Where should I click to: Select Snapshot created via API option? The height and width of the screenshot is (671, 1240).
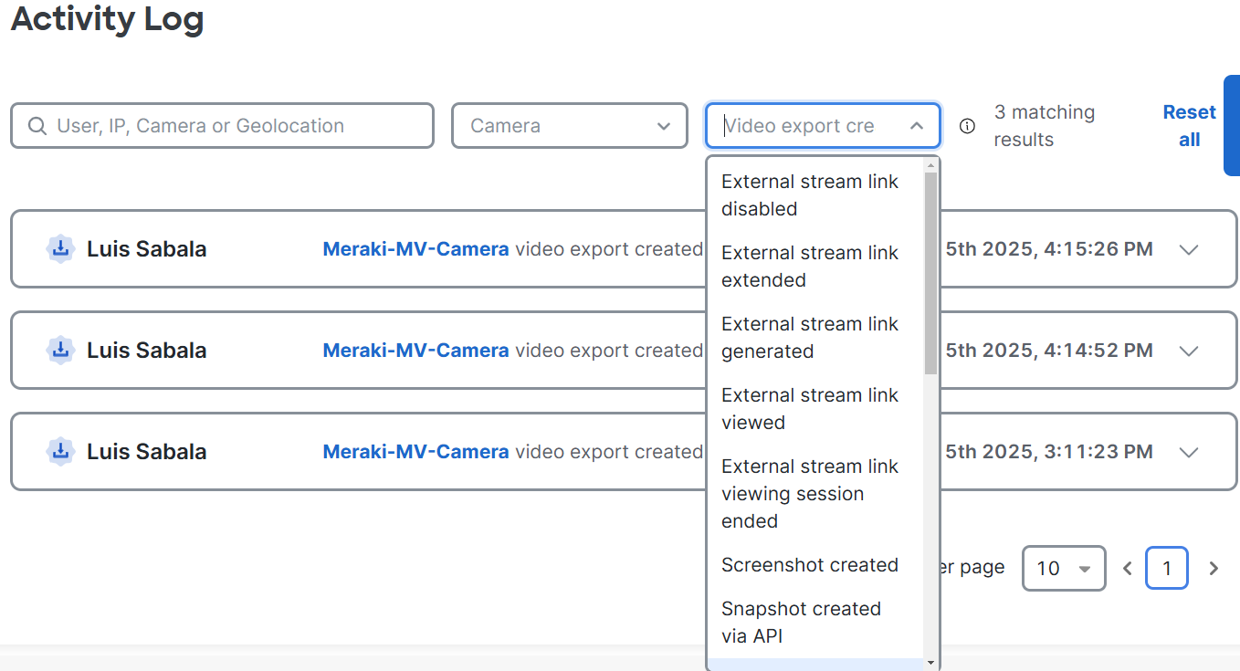[815, 623]
